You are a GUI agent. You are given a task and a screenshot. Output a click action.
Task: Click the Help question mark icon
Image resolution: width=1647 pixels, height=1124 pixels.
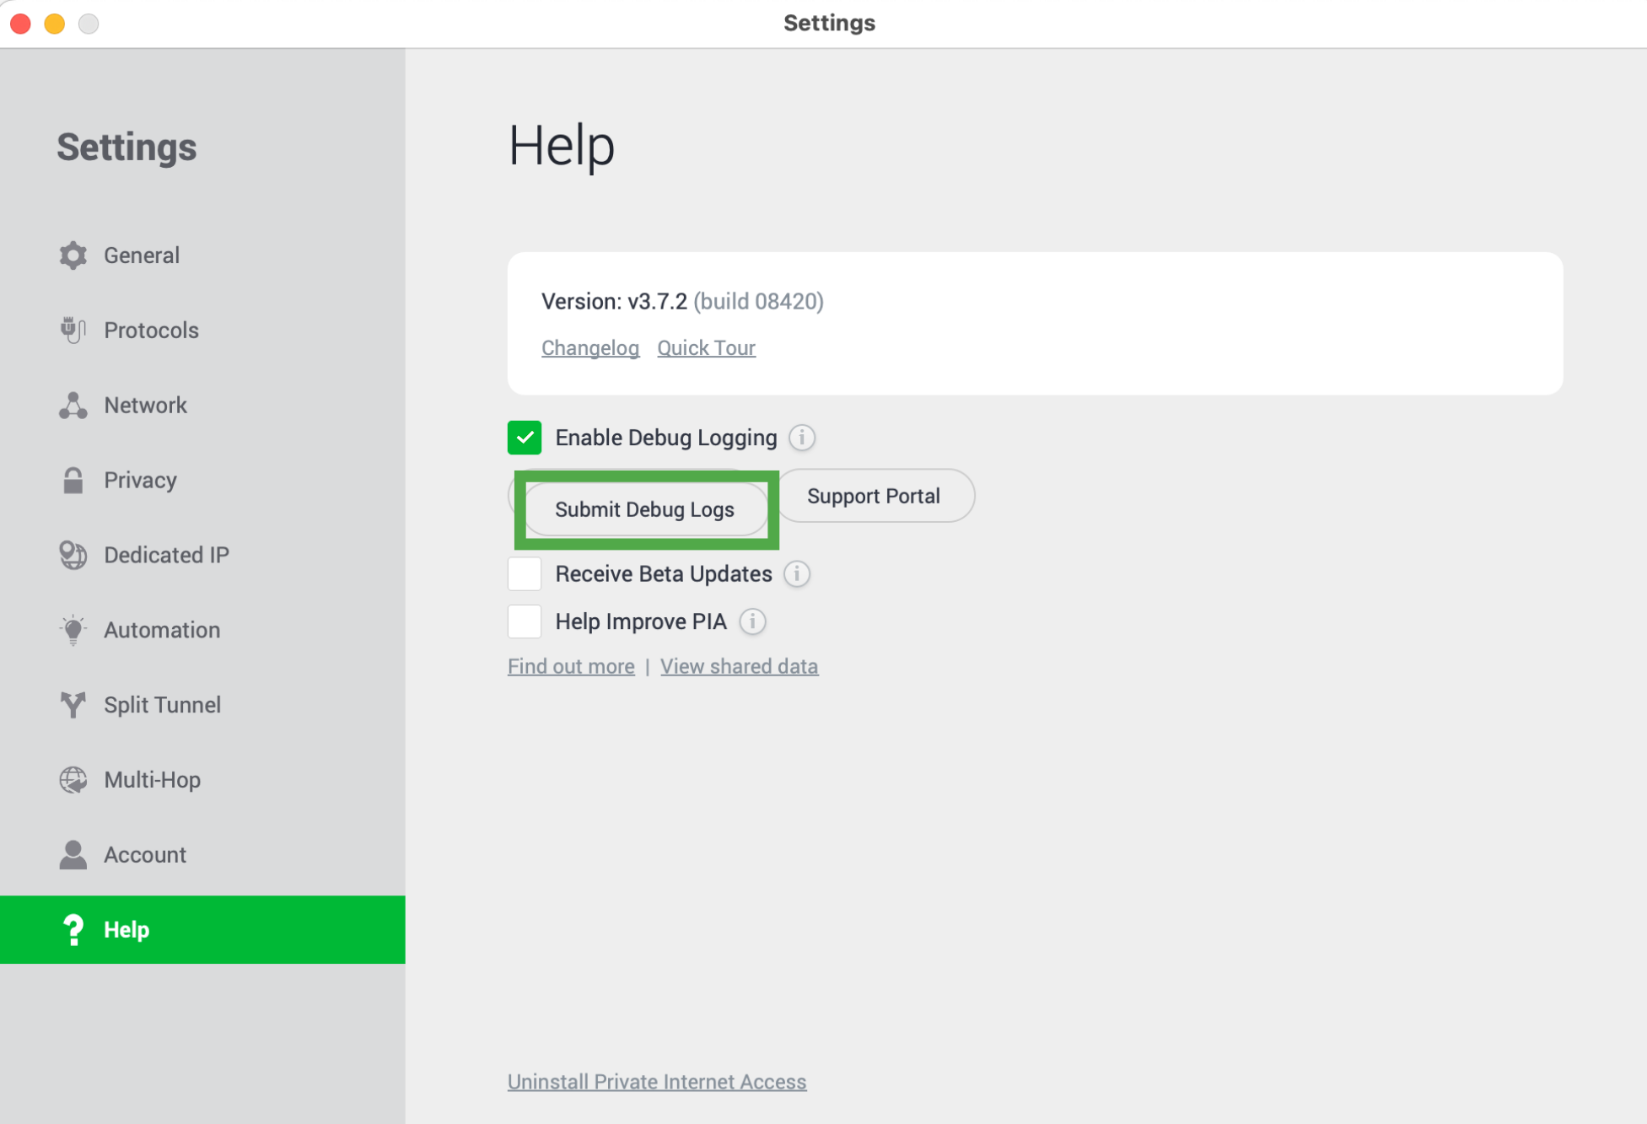(x=73, y=930)
